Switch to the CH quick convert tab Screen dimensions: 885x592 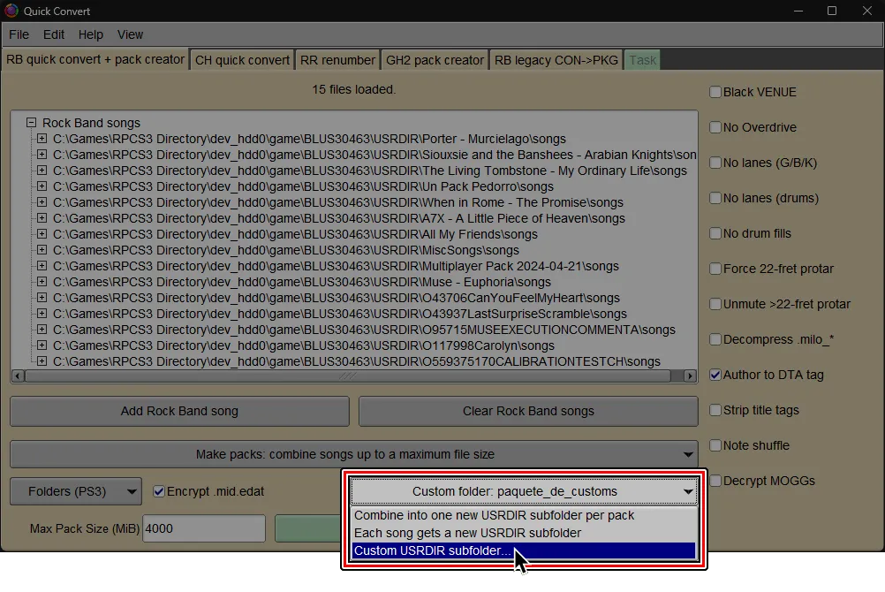(x=241, y=59)
